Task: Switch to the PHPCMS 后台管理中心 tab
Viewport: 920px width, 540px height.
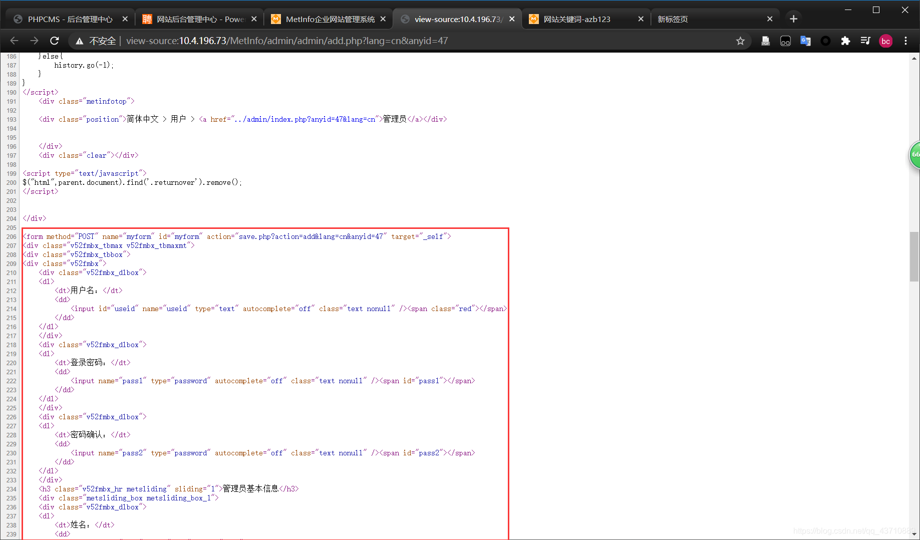Action: 70,19
